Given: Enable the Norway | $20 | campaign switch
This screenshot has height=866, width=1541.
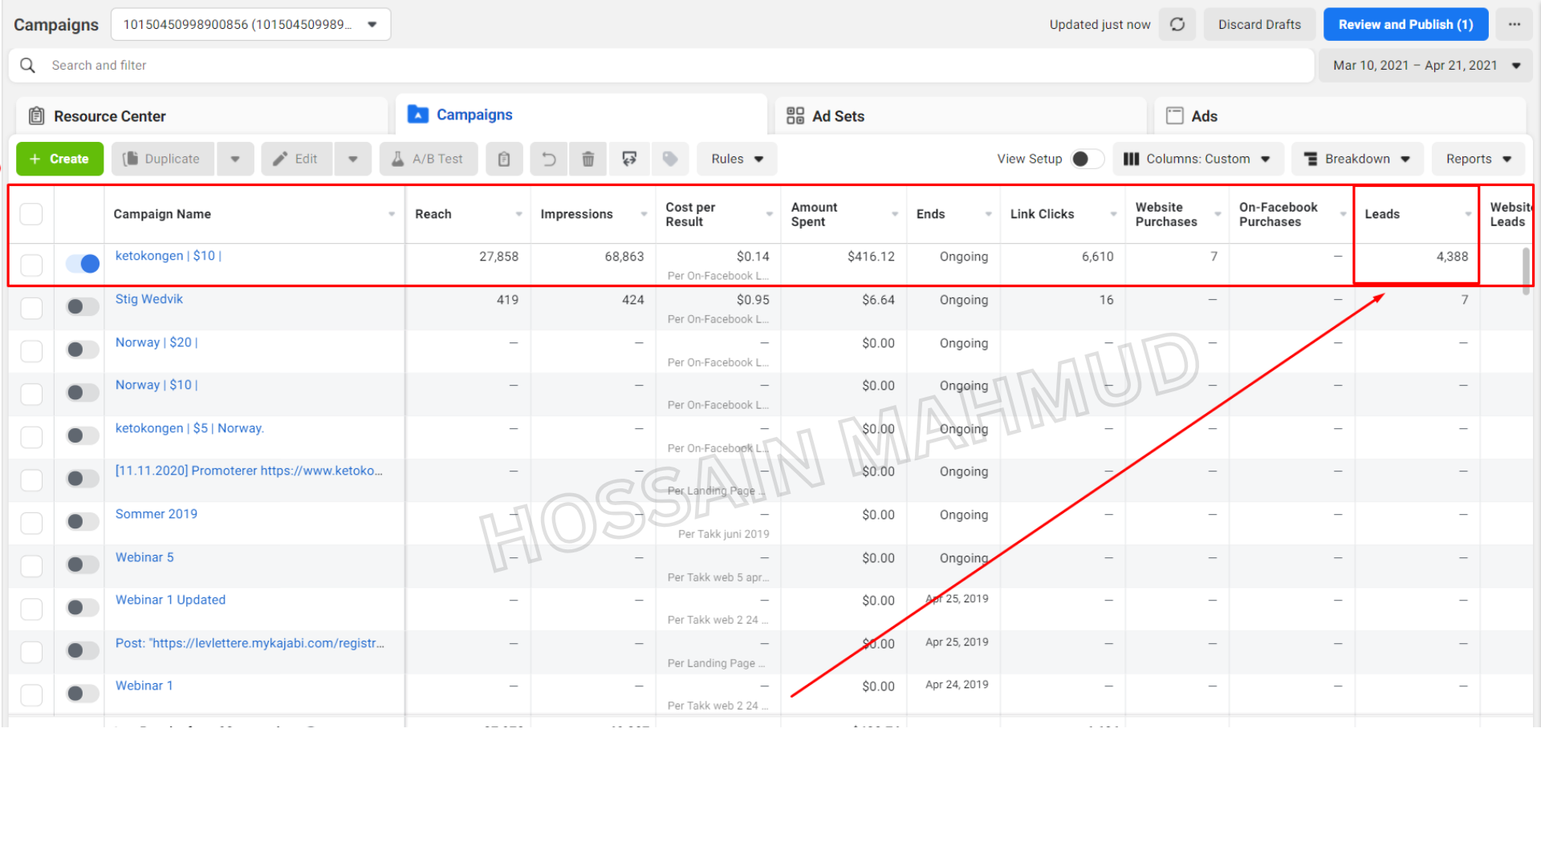Looking at the screenshot, I should (x=83, y=350).
